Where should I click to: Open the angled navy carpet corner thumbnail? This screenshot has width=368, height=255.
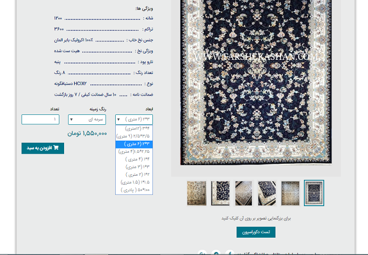point(267,193)
